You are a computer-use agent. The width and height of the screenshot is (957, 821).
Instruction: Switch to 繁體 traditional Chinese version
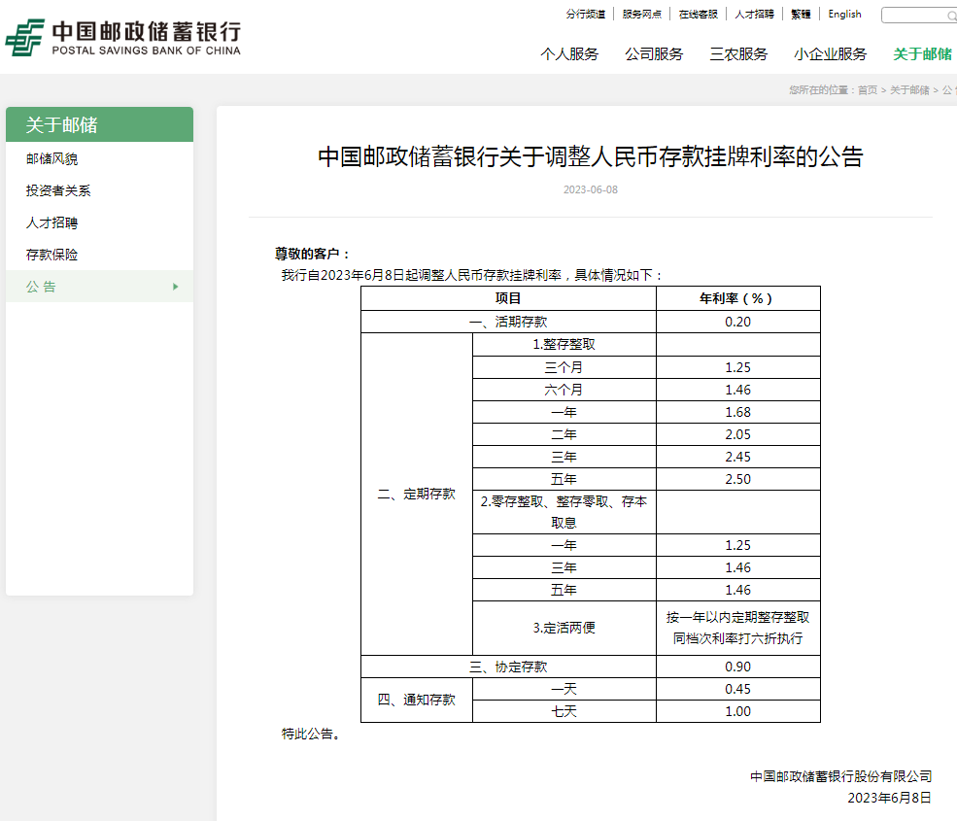coord(800,15)
